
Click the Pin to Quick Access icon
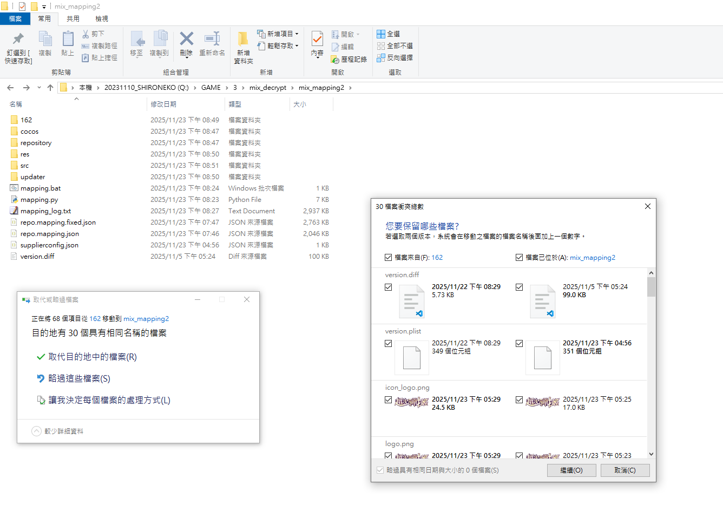tap(18, 40)
